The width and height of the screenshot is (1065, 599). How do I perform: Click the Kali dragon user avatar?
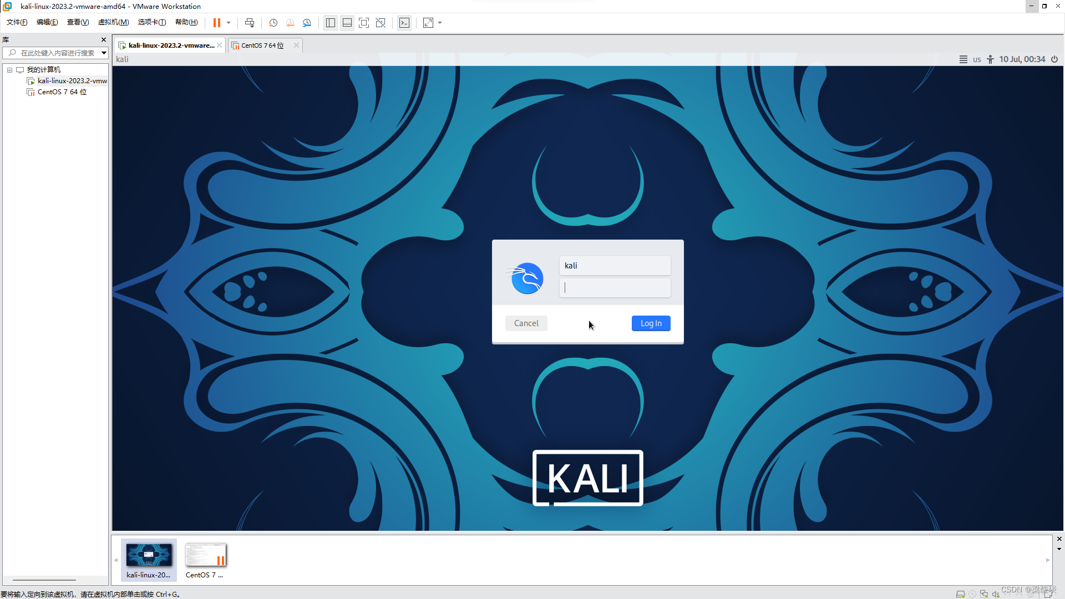pos(525,278)
